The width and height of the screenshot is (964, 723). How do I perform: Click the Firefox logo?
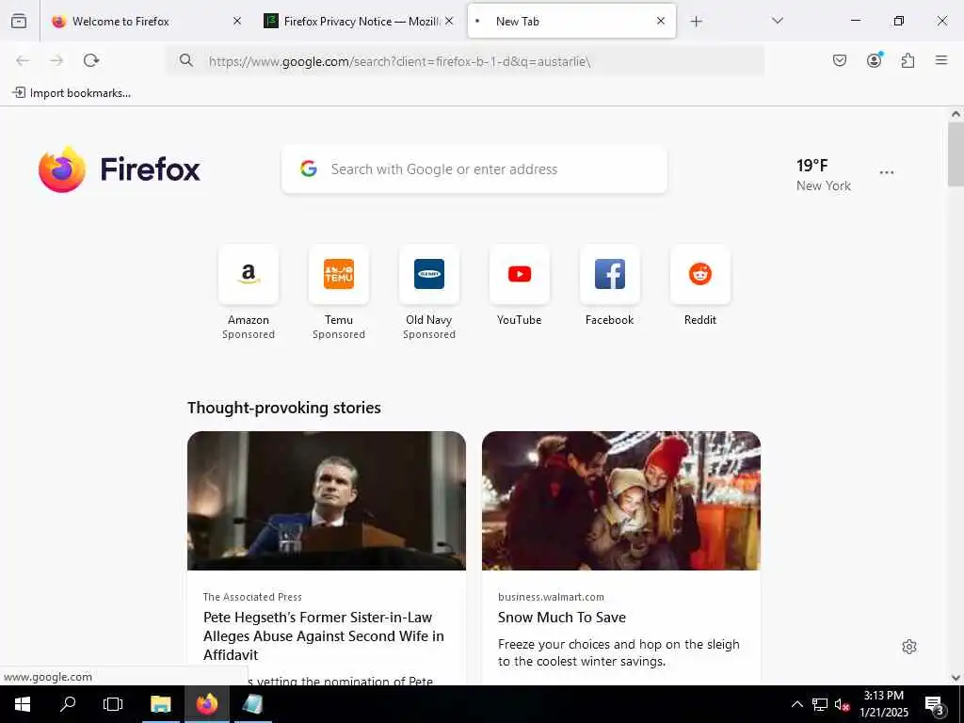[120, 169]
